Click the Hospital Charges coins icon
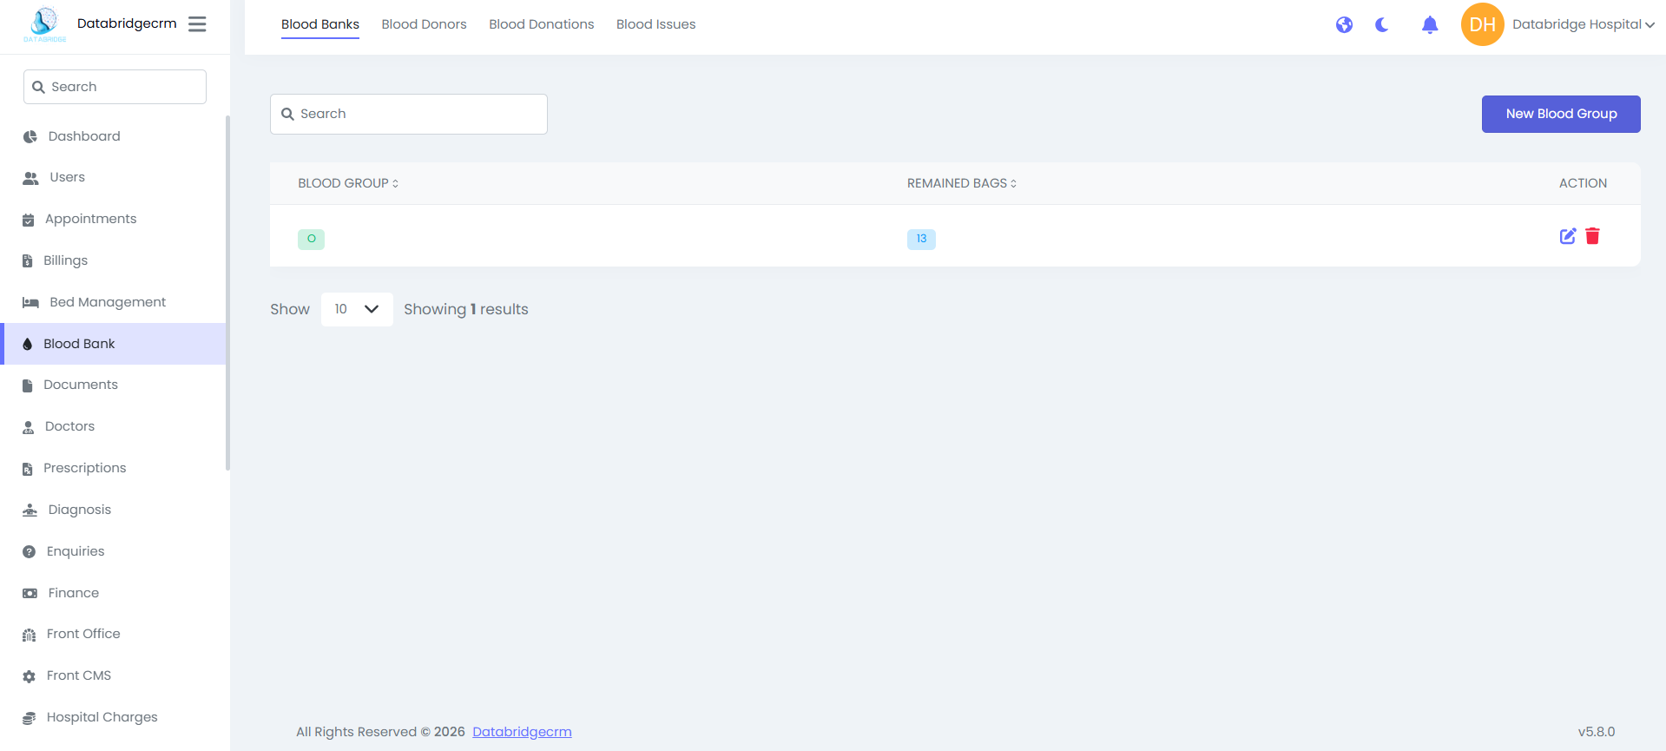The width and height of the screenshot is (1666, 751). [x=30, y=718]
